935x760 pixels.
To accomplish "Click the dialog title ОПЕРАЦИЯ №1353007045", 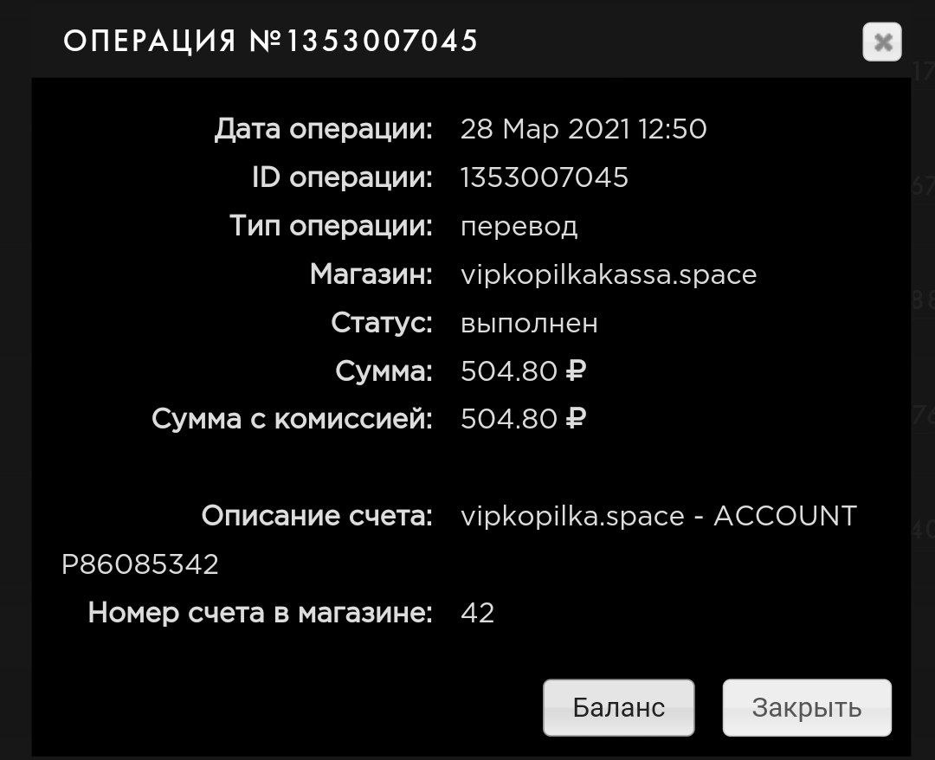I will tap(271, 41).
